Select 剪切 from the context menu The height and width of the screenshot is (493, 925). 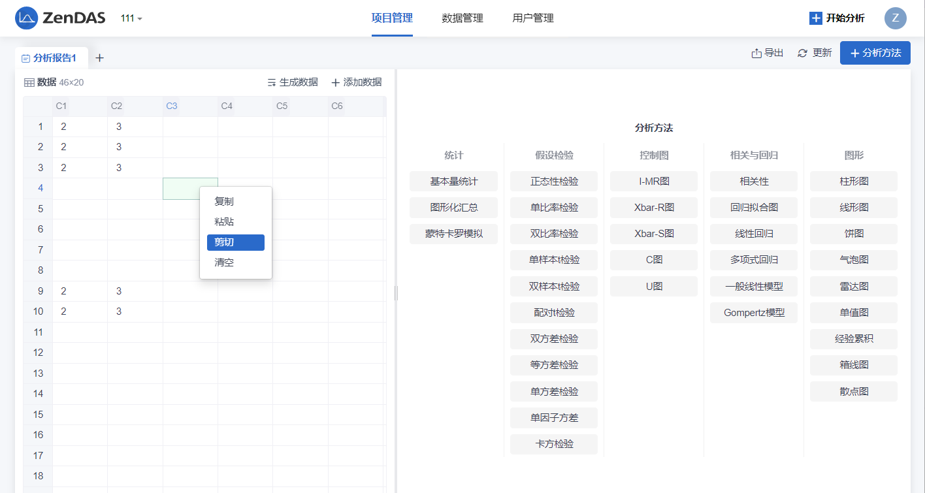click(235, 242)
